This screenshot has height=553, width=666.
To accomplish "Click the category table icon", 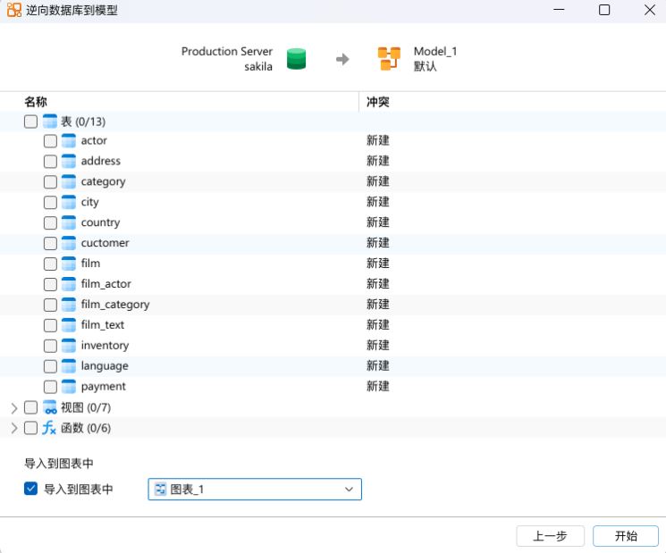I will click(x=68, y=181).
